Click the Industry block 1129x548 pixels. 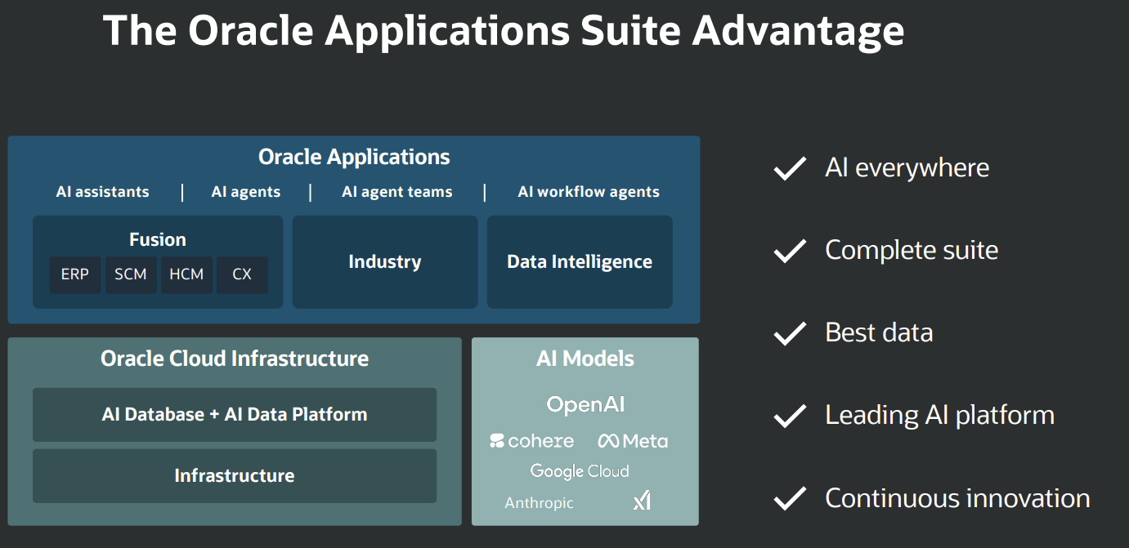click(385, 262)
